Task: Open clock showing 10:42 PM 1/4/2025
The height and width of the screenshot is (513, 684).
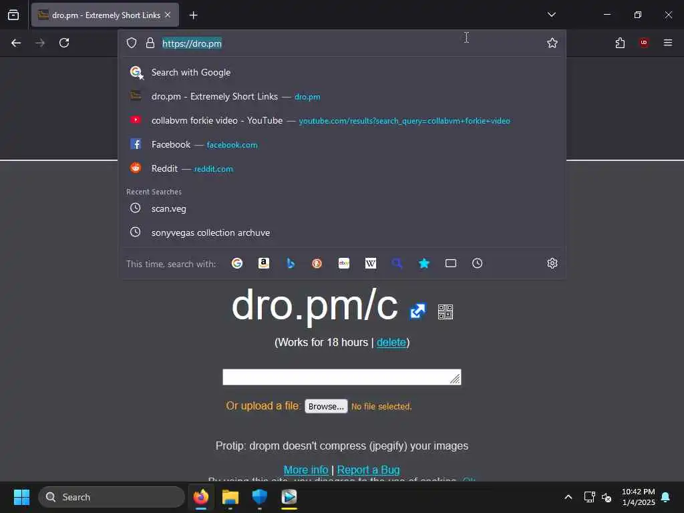Action: pos(638,497)
